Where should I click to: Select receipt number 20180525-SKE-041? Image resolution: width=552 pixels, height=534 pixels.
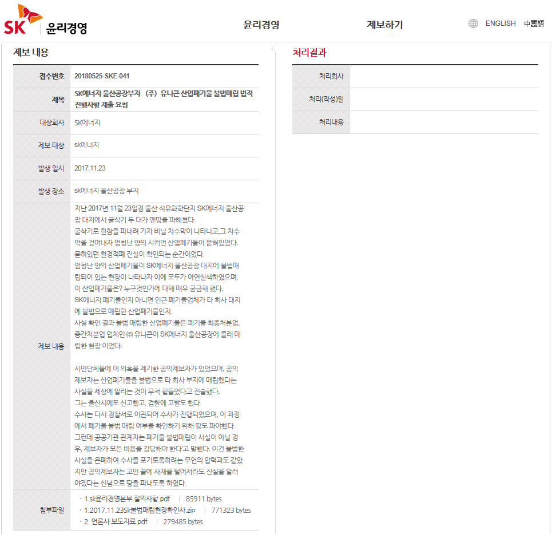(102, 76)
